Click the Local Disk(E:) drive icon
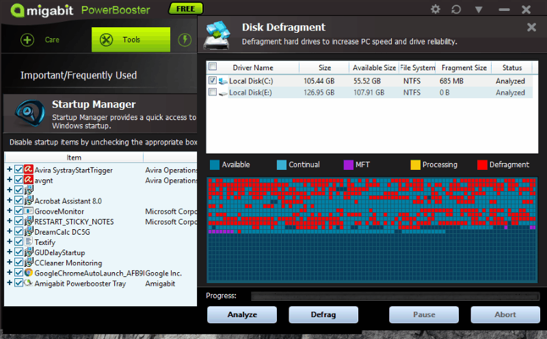This screenshot has height=339, width=547. 223,93
